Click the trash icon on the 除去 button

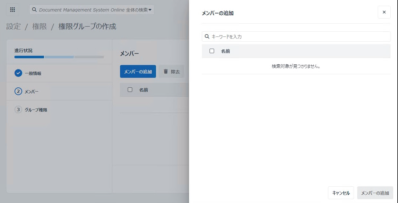(x=166, y=71)
